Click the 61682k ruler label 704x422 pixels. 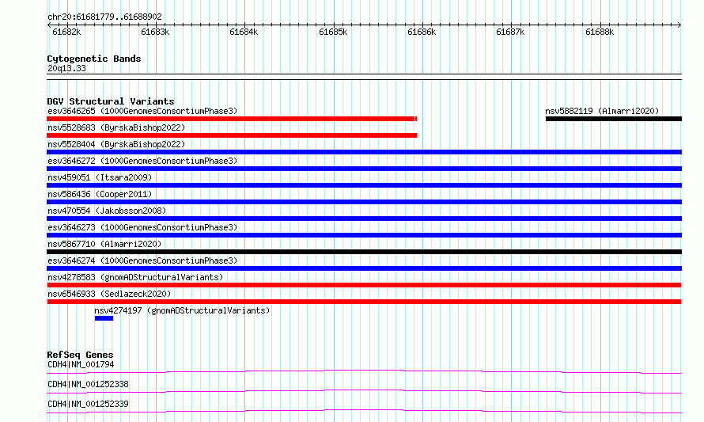pyautogui.click(x=66, y=32)
